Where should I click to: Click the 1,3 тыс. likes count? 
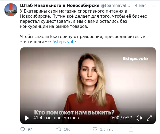coord(107,129)
